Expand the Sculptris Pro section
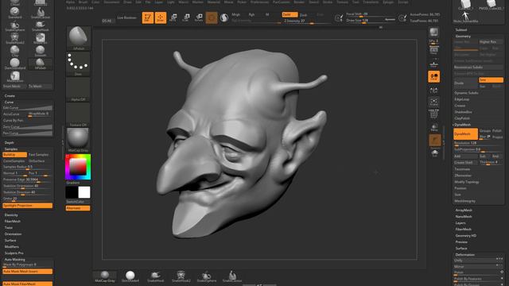Image resolution: width=509 pixels, height=286 pixels. pos(14,253)
